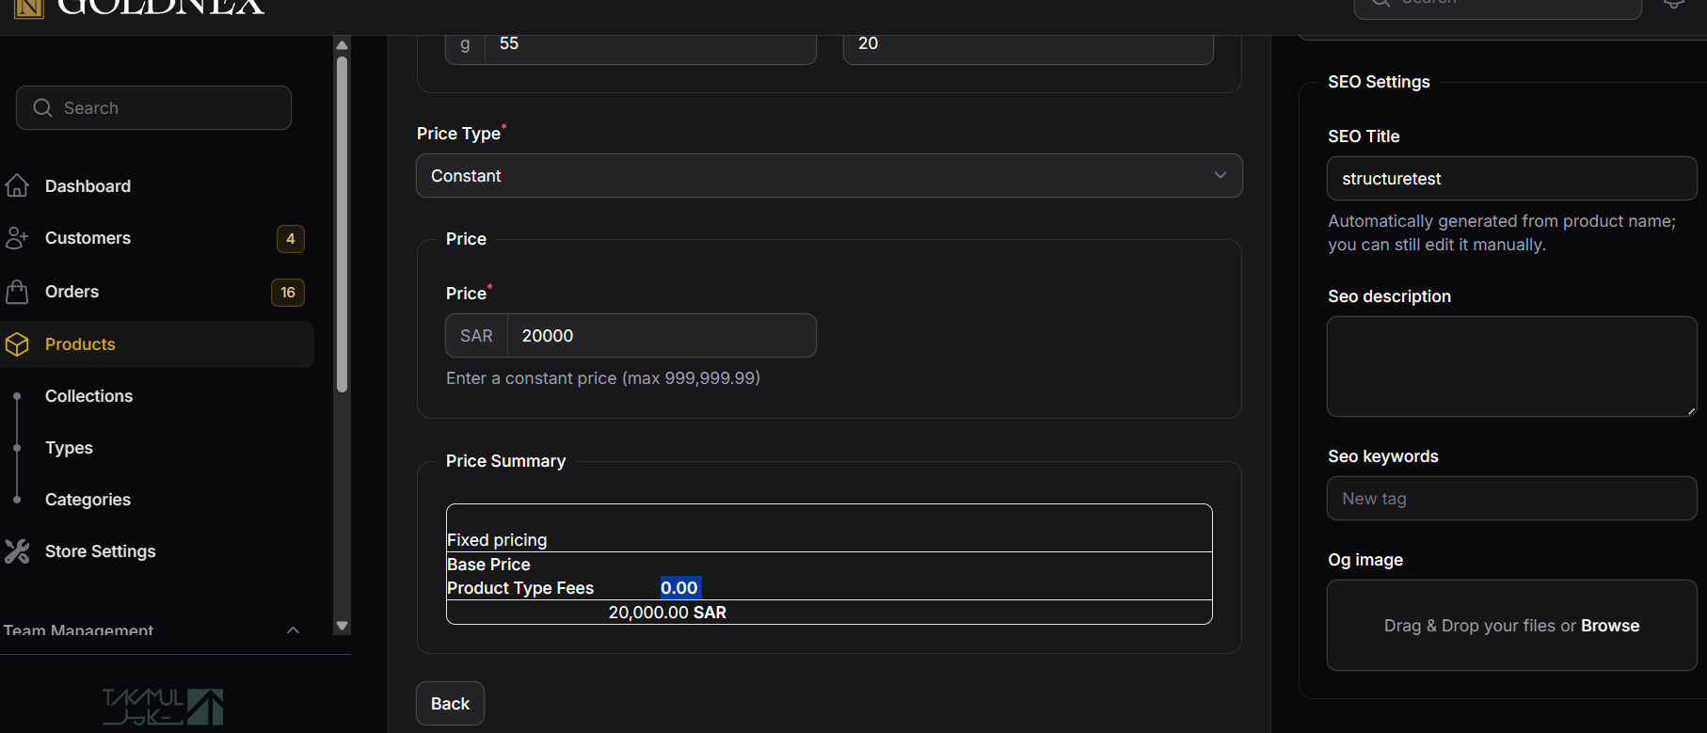Focus the SEO Title field
1707x733 pixels.
(x=1511, y=179)
